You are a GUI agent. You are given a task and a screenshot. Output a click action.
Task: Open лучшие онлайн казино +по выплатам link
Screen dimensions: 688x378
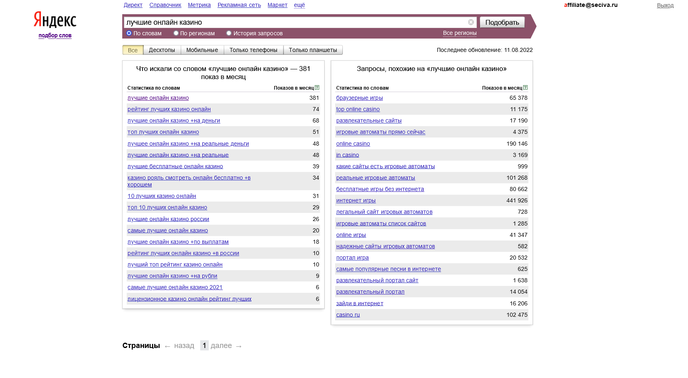coord(178,242)
